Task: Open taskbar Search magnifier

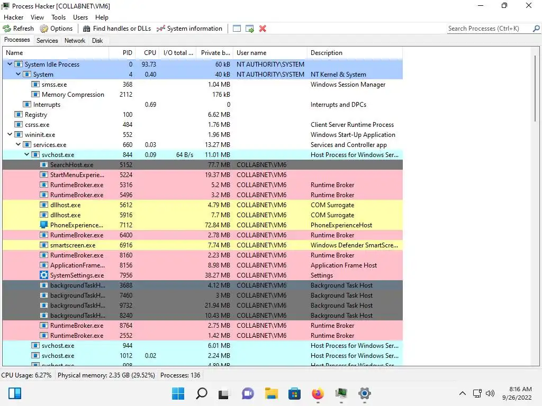Action: 202,393
